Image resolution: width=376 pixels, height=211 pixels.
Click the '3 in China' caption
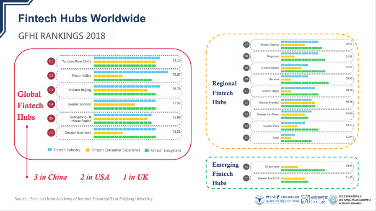pos(50,177)
